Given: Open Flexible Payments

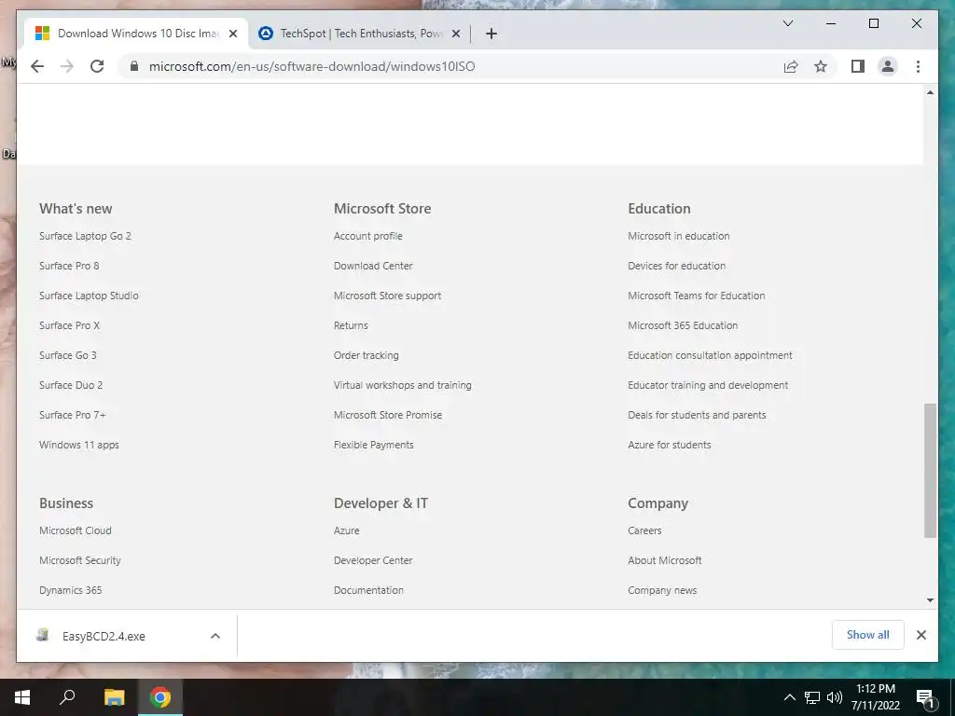Looking at the screenshot, I should coord(373,445).
